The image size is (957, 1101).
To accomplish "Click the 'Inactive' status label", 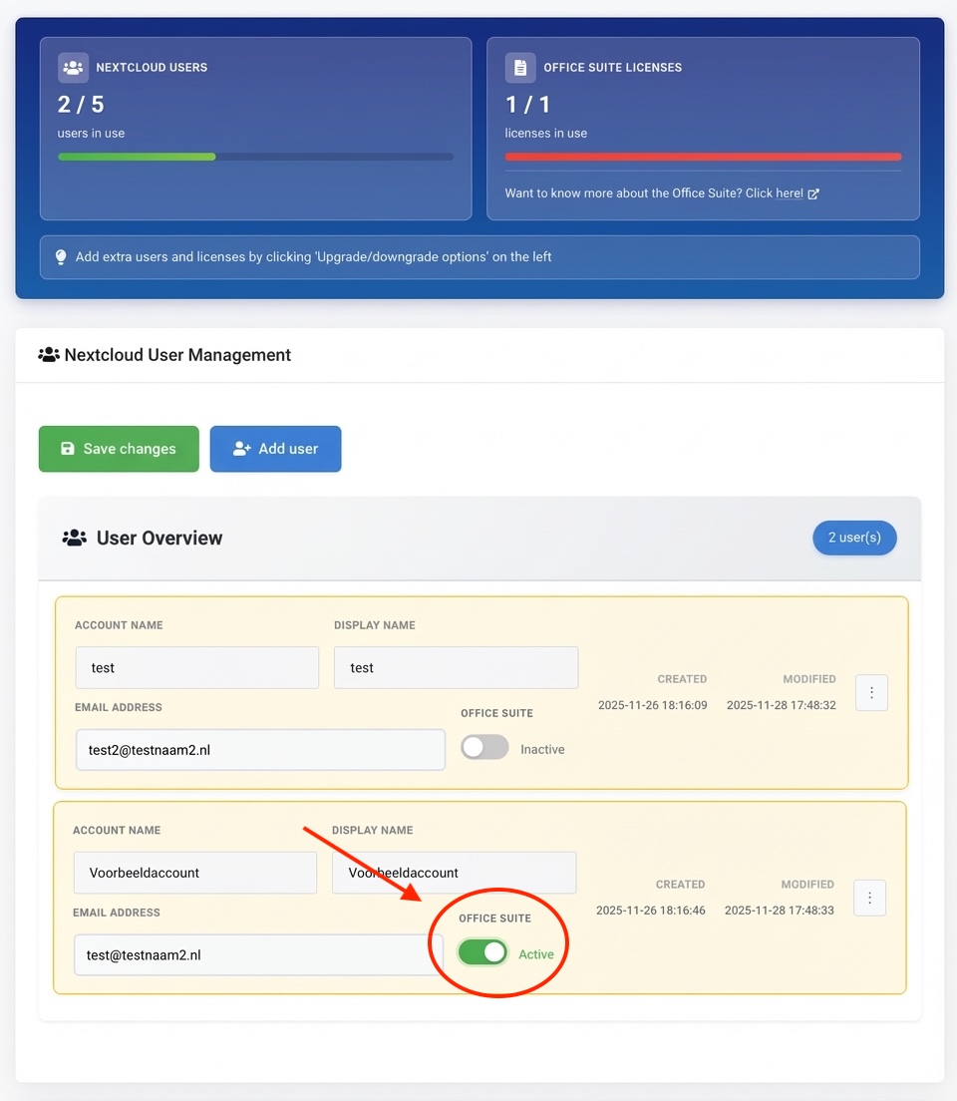I will point(542,749).
